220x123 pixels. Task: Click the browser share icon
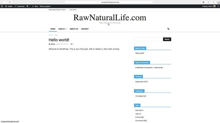click(209, 2)
